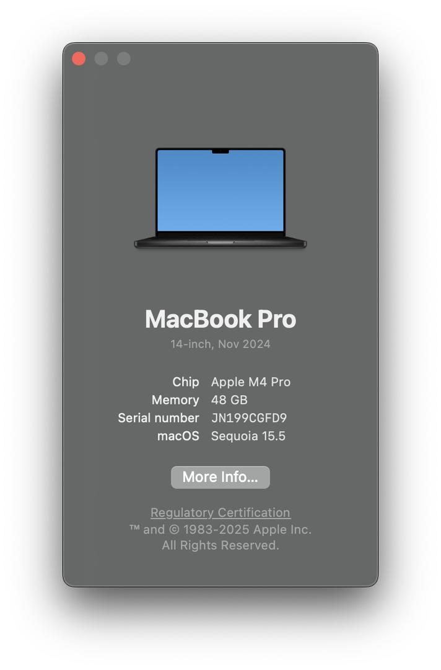The height and width of the screenshot is (670, 441).
Task: Click the blue screen of the laptop image
Action: pos(220,190)
